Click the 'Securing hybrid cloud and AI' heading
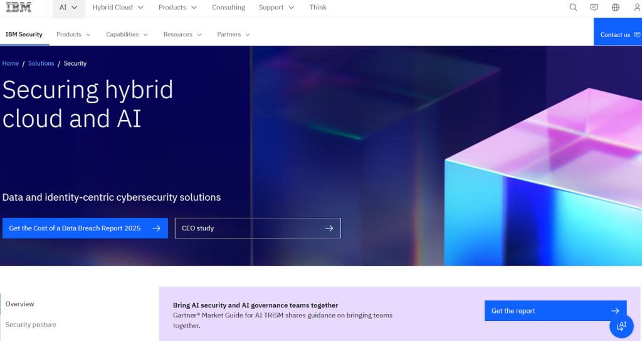The height and width of the screenshot is (341, 642). click(x=88, y=104)
